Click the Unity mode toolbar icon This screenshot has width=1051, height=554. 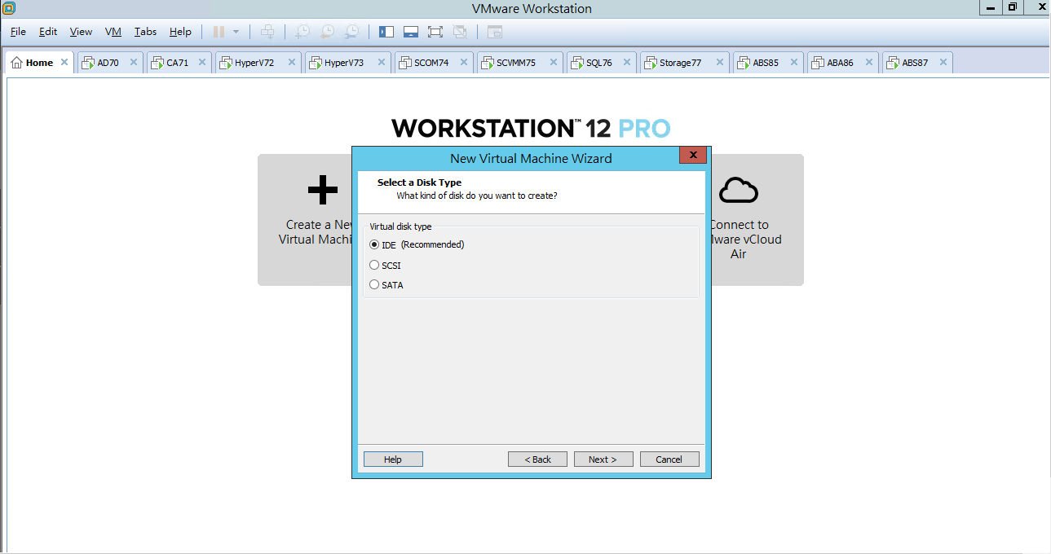coord(460,32)
